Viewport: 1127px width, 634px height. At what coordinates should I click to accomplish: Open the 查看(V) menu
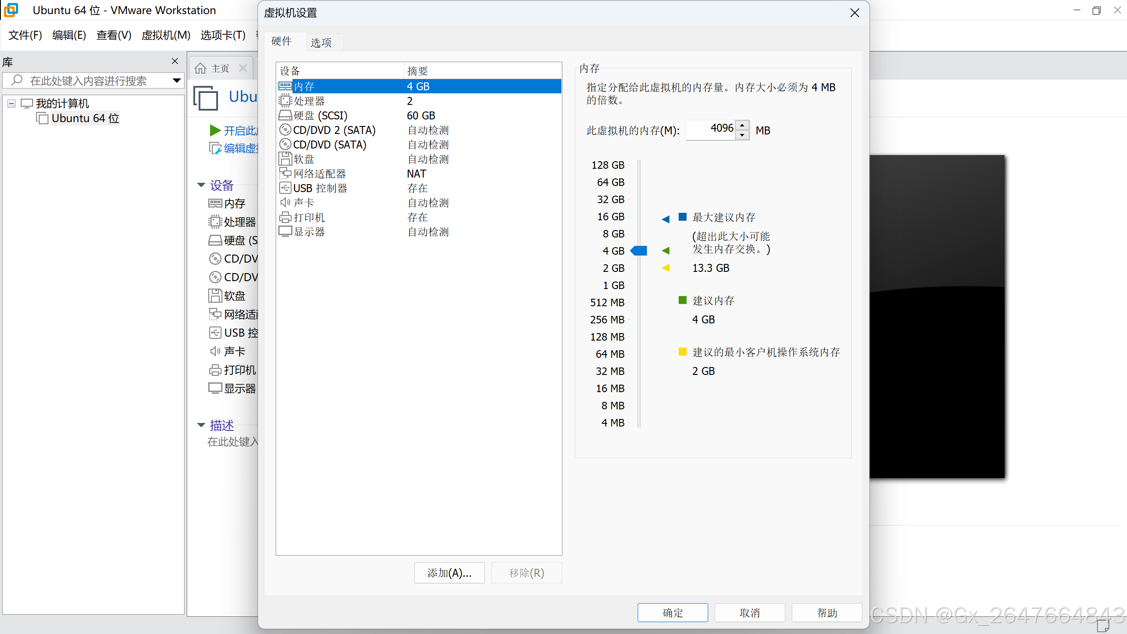click(114, 35)
